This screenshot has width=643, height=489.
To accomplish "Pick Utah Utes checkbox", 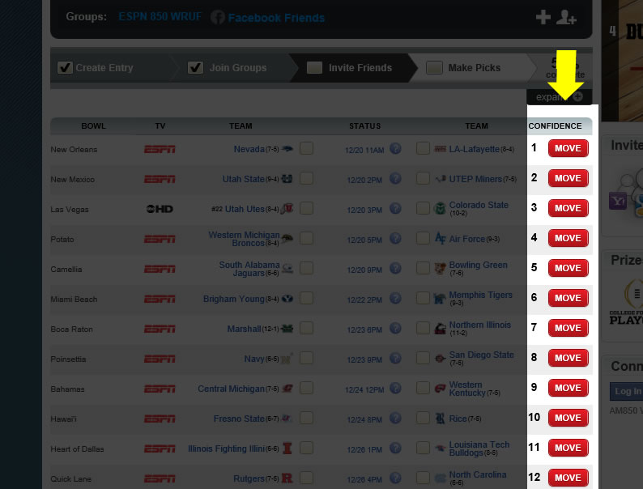I will tap(306, 208).
